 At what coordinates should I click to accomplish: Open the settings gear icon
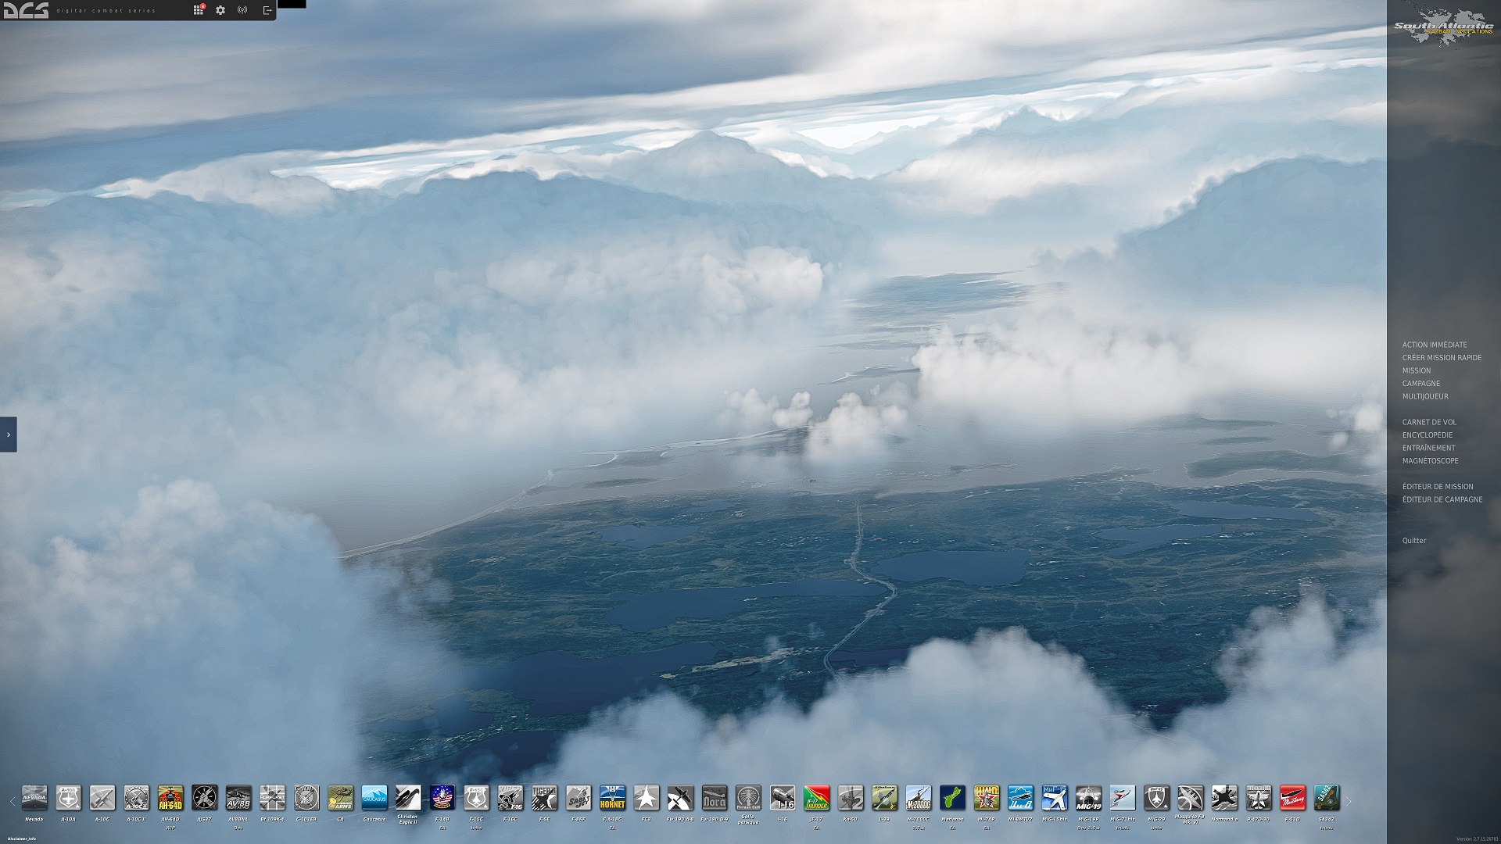click(220, 10)
